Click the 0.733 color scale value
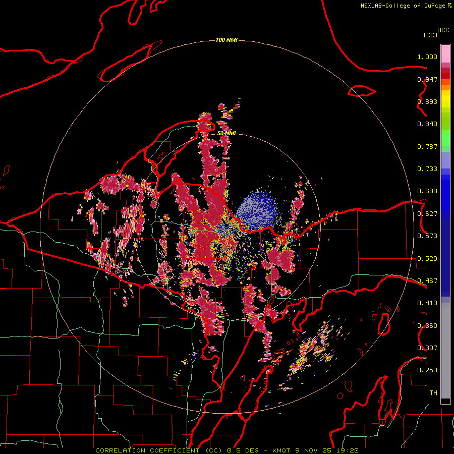454x454 pixels. pos(427,169)
